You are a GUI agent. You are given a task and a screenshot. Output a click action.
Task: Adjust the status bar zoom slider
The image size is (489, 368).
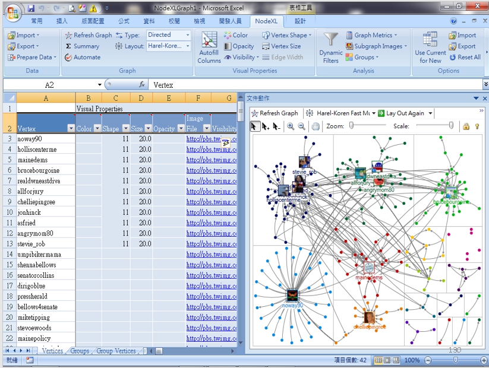pyautogui.click(x=455, y=360)
